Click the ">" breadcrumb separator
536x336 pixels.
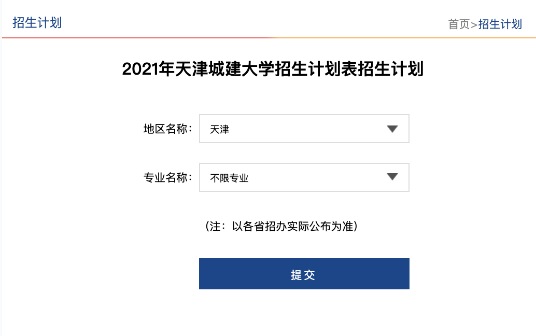pos(474,24)
